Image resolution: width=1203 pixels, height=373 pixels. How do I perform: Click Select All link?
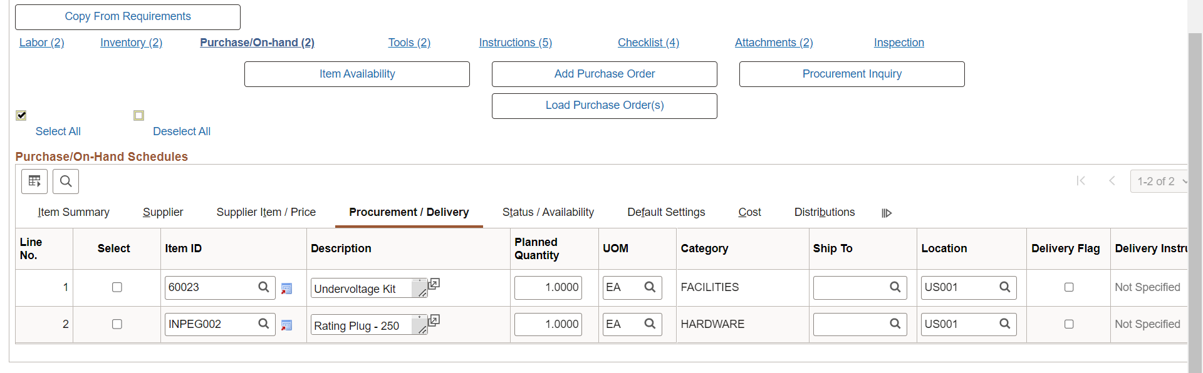[x=58, y=131]
